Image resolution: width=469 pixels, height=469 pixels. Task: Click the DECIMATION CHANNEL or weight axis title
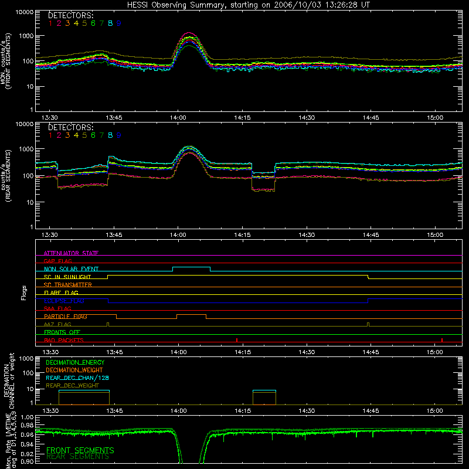pyautogui.click(x=9, y=380)
